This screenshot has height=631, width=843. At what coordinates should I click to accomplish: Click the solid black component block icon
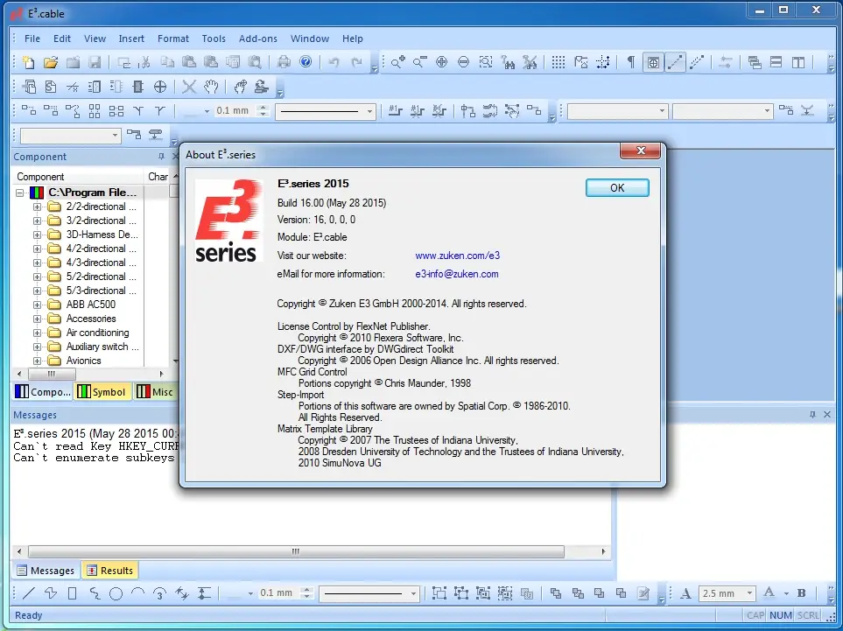tap(137, 87)
